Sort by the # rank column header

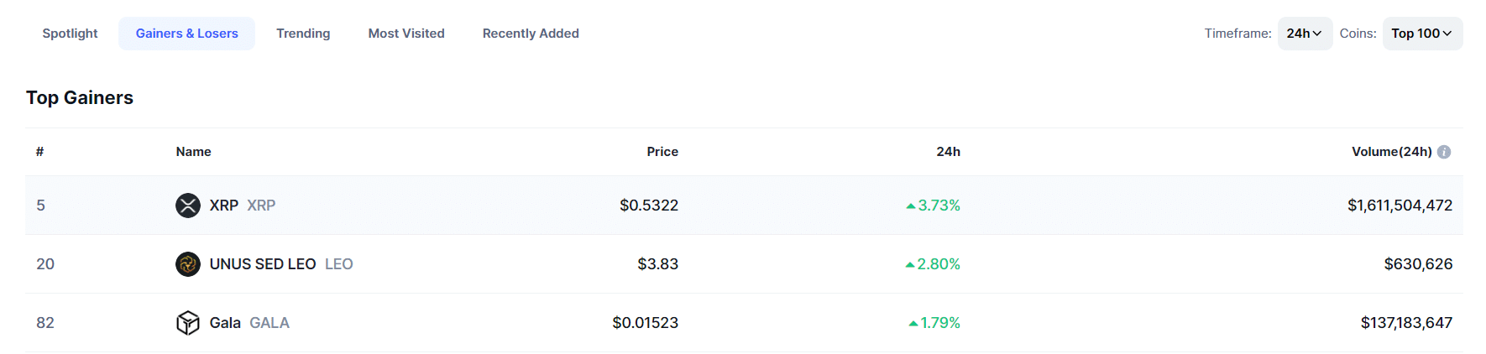click(x=39, y=152)
